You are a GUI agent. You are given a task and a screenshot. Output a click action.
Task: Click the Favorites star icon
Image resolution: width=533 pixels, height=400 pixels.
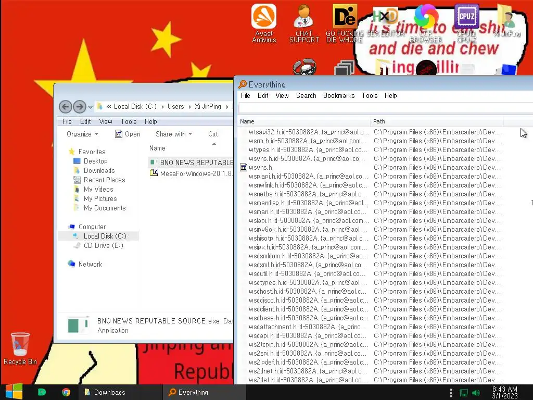(x=71, y=152)
